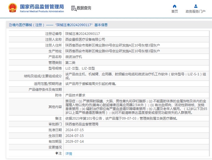Select model spec LJZ-II型、LJZ-III型
Viewport: 212px width, 160px height.
[80, 68]
